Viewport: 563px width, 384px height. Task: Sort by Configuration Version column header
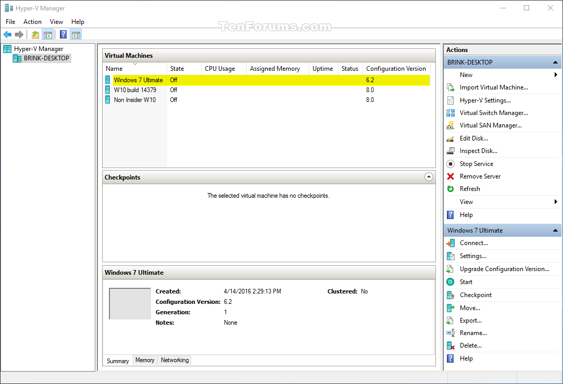tap(396, 69)
